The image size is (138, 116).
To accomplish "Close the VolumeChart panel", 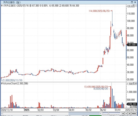I will [136, 83].
